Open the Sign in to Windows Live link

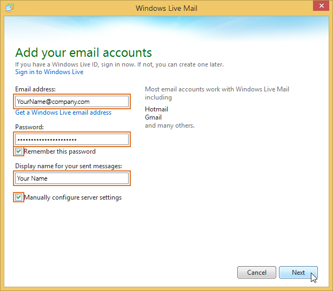pyautogui.click(x=49, y=72)
